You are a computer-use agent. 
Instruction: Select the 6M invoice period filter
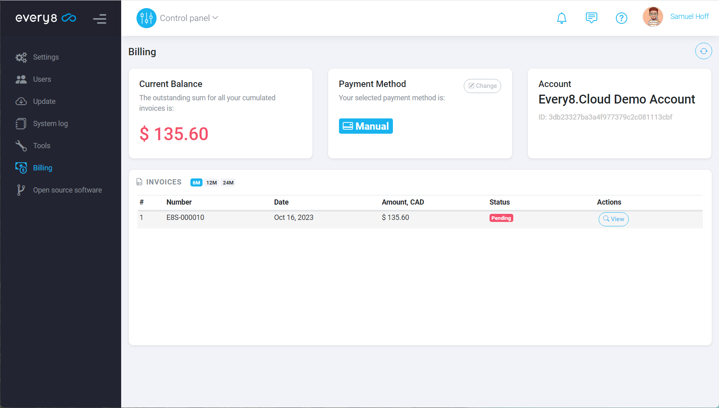(x=196, y=182)
